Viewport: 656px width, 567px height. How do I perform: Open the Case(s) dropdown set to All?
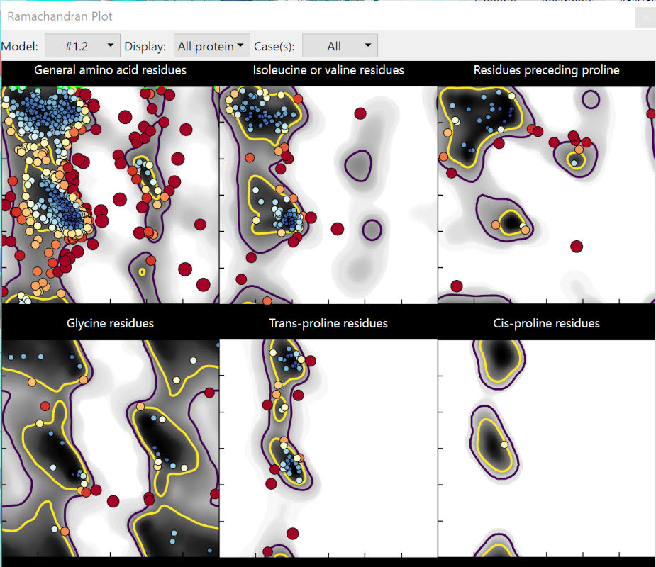click(340, 46)
